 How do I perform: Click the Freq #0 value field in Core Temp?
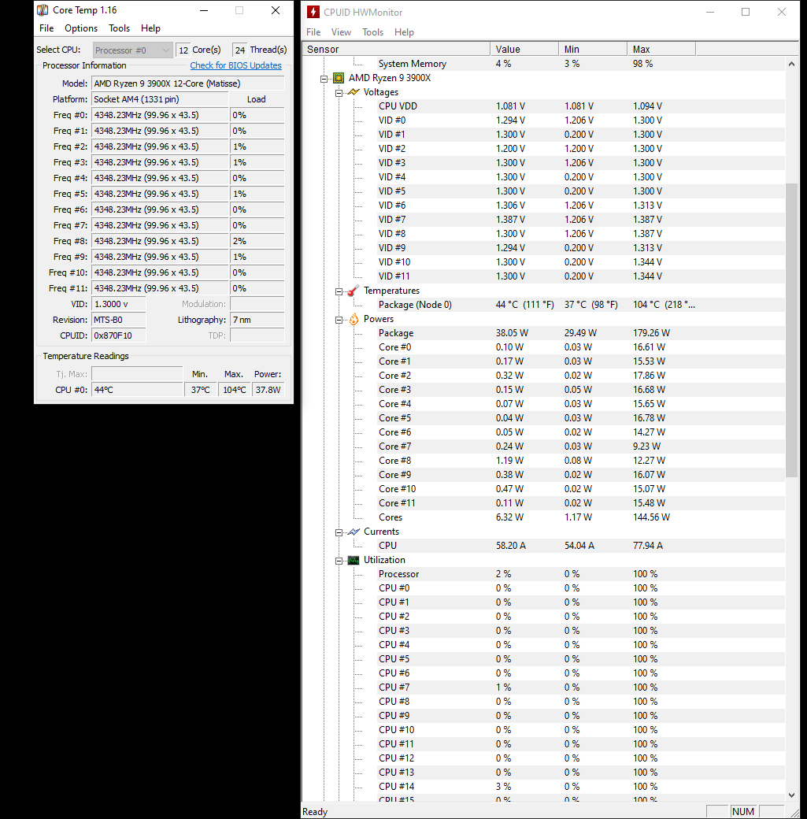click(160, 115)
